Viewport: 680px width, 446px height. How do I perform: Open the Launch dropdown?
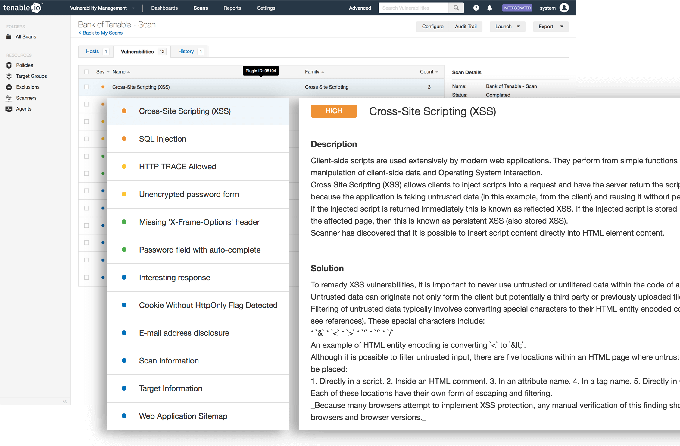coord(507,27)
